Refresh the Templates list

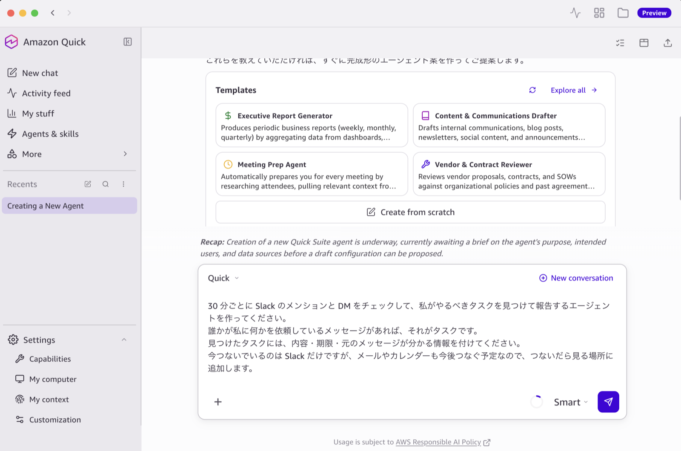[x=532, y=90]
